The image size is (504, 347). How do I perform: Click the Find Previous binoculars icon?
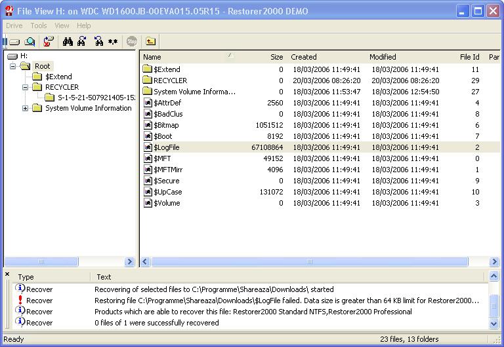[98, 41]
